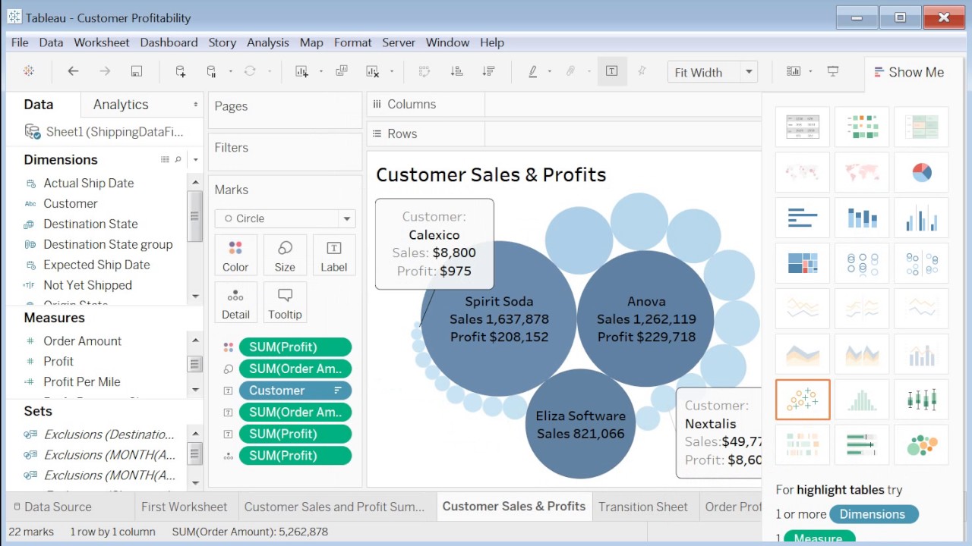Viewport: 972px width, 546px height.
Task: Click the Clear sheet icon
Action: (x=373, y=71)
